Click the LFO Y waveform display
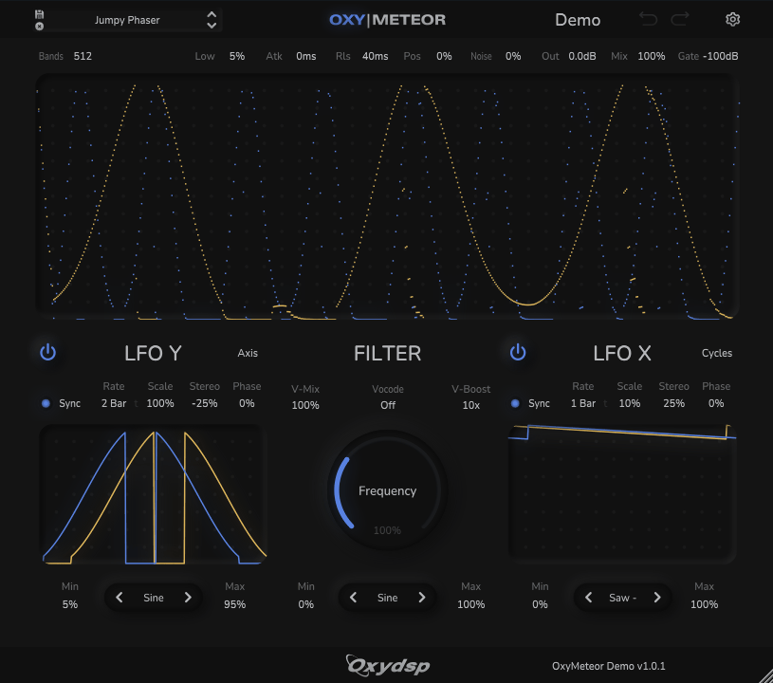Screen dimensions: 773x683 [x=154, y=494]
